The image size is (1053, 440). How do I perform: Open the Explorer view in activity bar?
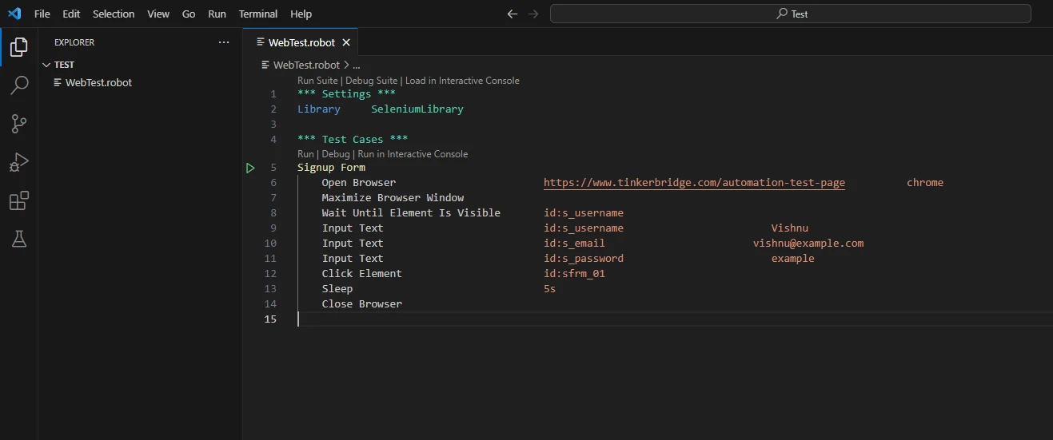19,46
